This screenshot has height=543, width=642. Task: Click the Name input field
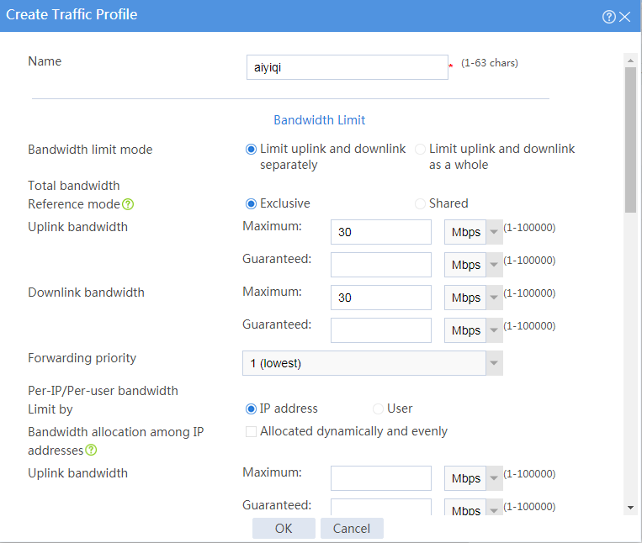click(348, 67)
